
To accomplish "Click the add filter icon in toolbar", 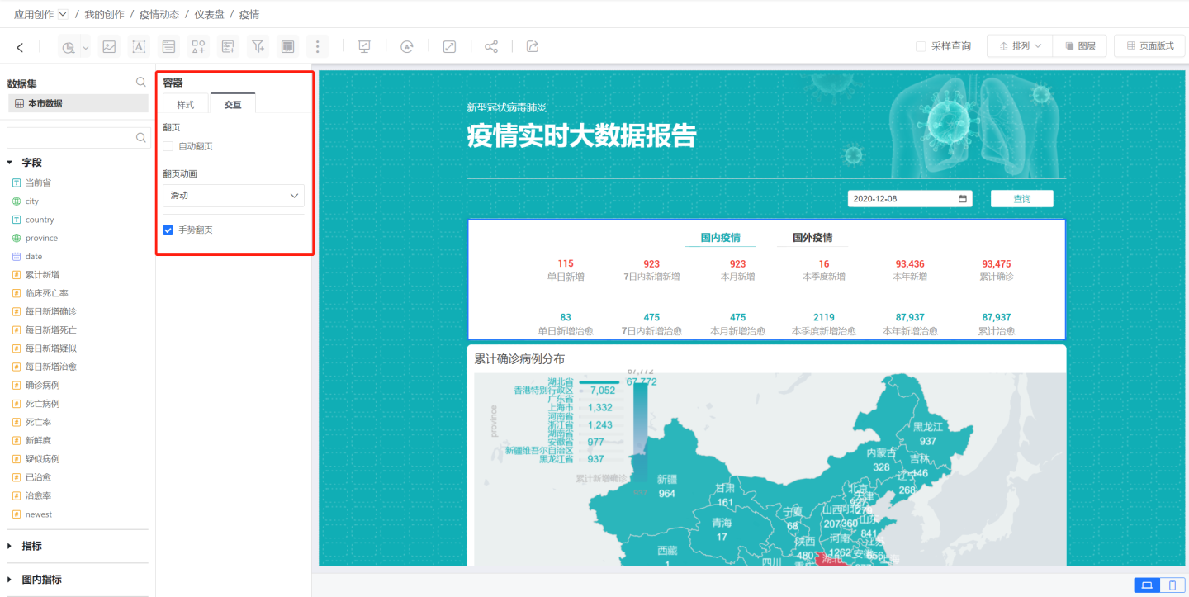I will pyautogui.click(x=258, y=46).
